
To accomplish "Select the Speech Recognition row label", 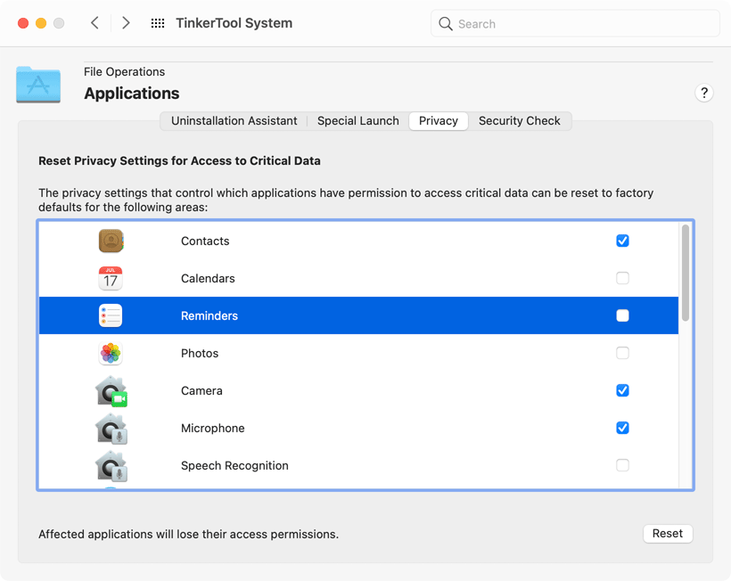I will [234, 465].
